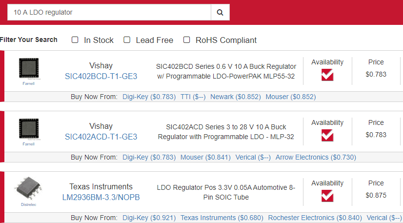Viewport: 403px width, 223px height.
Task: Click the SIC402ACD Series 3 to 28 V description
Action: (x=226, y=132)
